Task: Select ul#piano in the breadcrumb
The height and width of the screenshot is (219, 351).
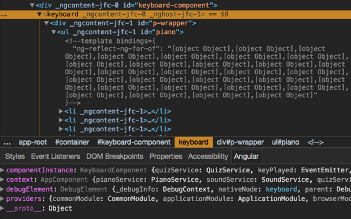Action: click(x=285, y=142)
